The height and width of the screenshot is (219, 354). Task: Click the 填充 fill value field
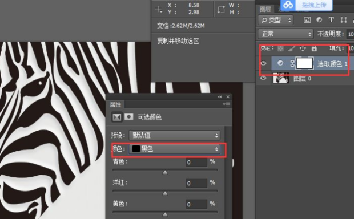[351, 48]
